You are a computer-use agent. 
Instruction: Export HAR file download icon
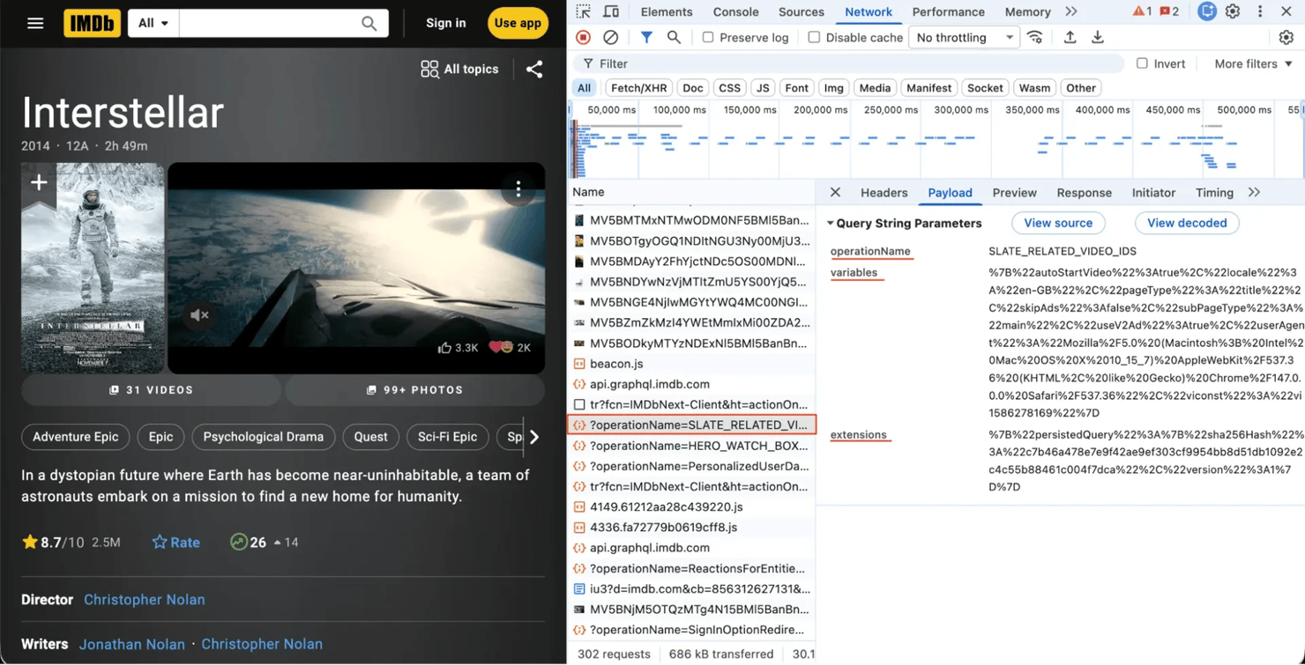(x=1098, y=37)
